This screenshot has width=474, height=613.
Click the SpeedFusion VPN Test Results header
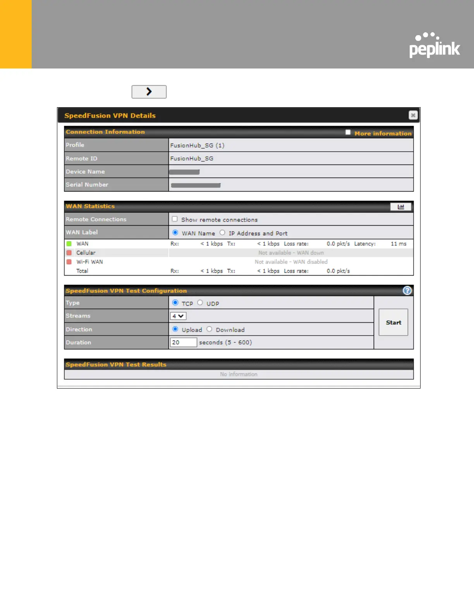pos(116,365)
